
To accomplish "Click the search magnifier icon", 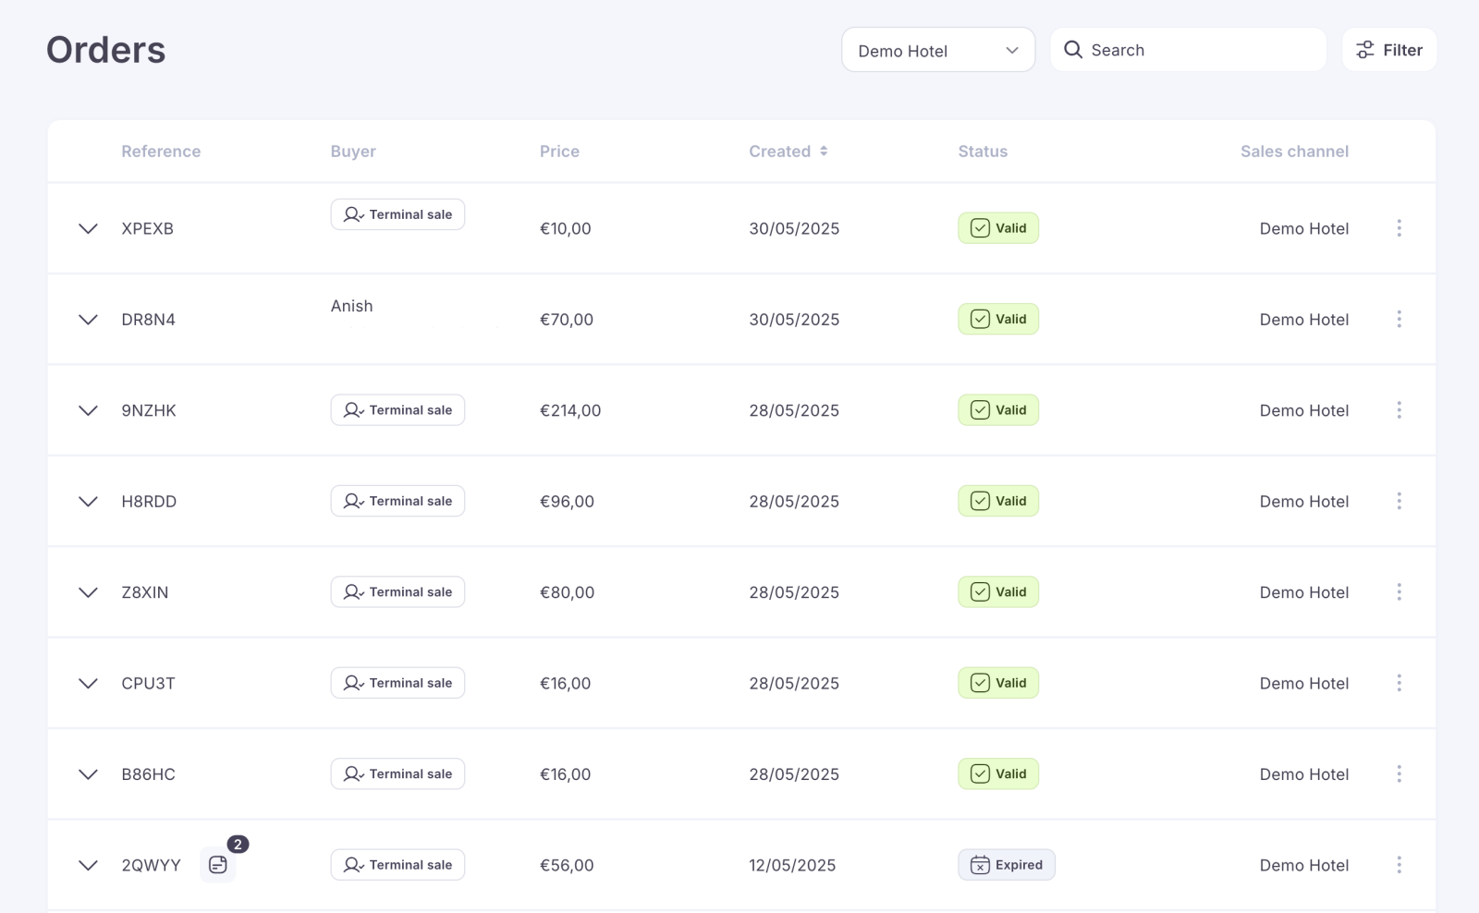I will click(x=1072, y=50).
